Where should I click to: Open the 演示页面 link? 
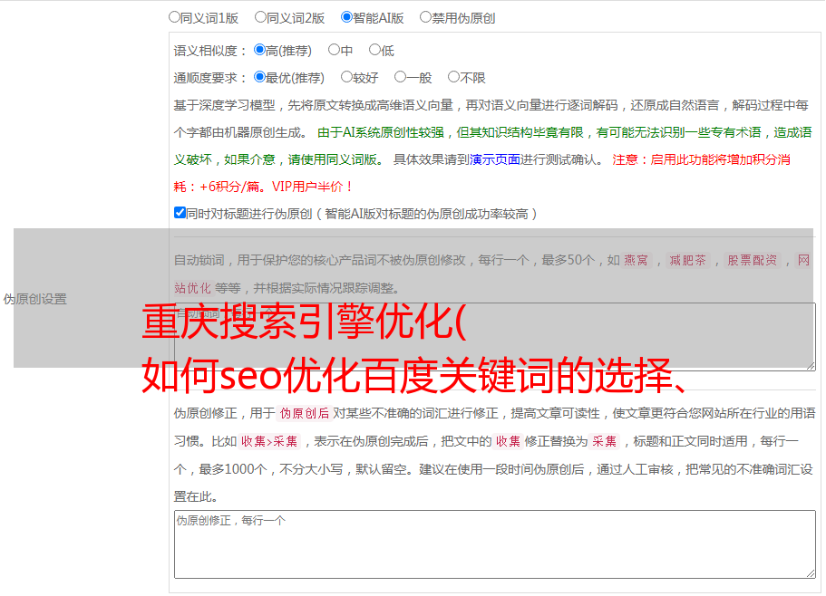[x=495, y=159]
